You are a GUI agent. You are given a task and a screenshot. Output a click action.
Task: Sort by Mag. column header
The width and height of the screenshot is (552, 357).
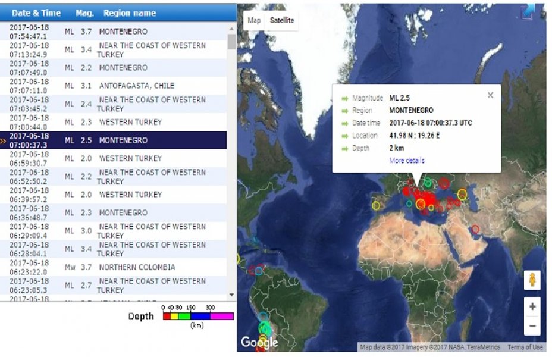(84, 12)
